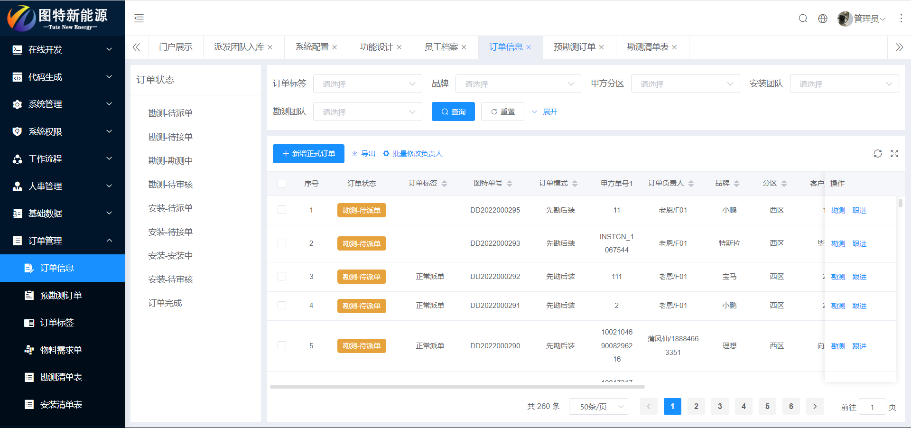Sort table by 分区 column arrows

click(x=784, y=184)
